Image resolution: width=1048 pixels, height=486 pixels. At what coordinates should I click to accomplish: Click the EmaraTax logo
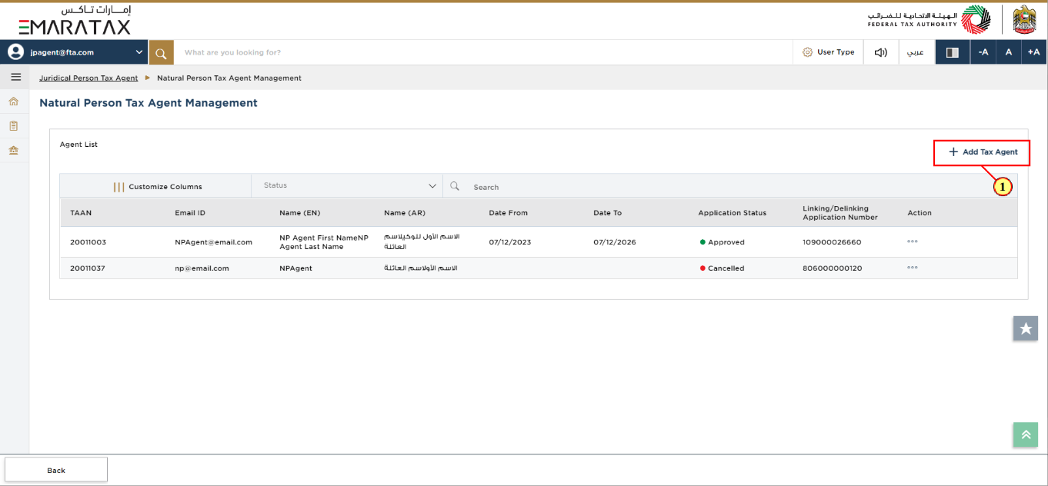point(75,21)
